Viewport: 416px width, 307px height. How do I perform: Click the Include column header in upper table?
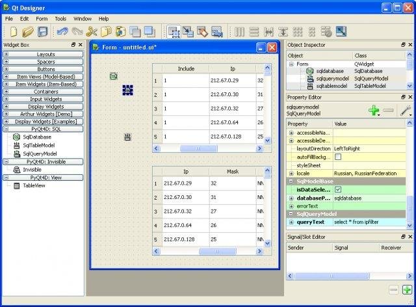(x=186, y=68)
